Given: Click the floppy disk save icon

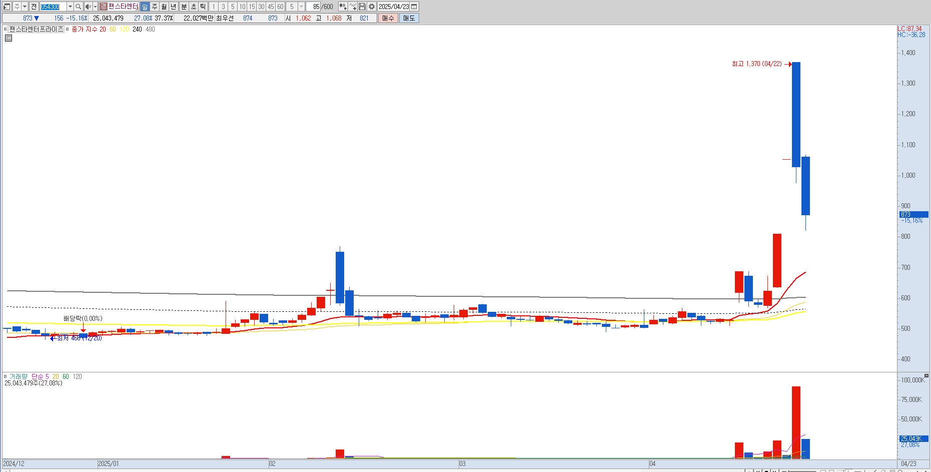Looking at the screenshot, I should click(362, 7).
